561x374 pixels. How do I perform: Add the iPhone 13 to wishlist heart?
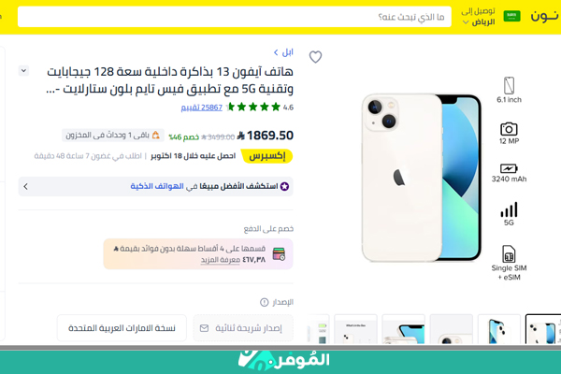315,56
